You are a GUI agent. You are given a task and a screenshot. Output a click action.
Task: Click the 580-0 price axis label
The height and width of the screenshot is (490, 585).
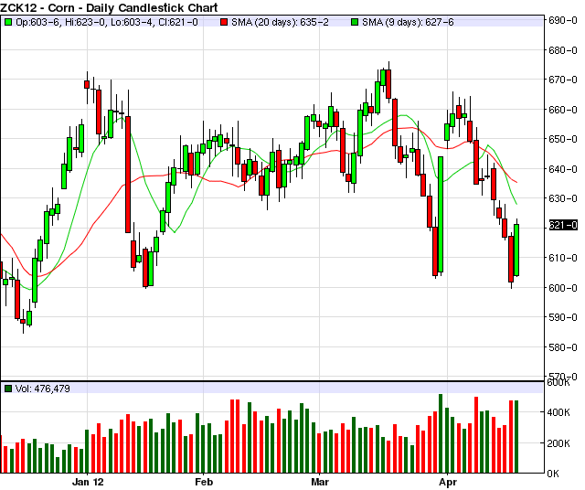coord(563,347)
